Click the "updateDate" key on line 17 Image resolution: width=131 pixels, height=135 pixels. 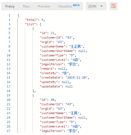click(x=51, y=86)
